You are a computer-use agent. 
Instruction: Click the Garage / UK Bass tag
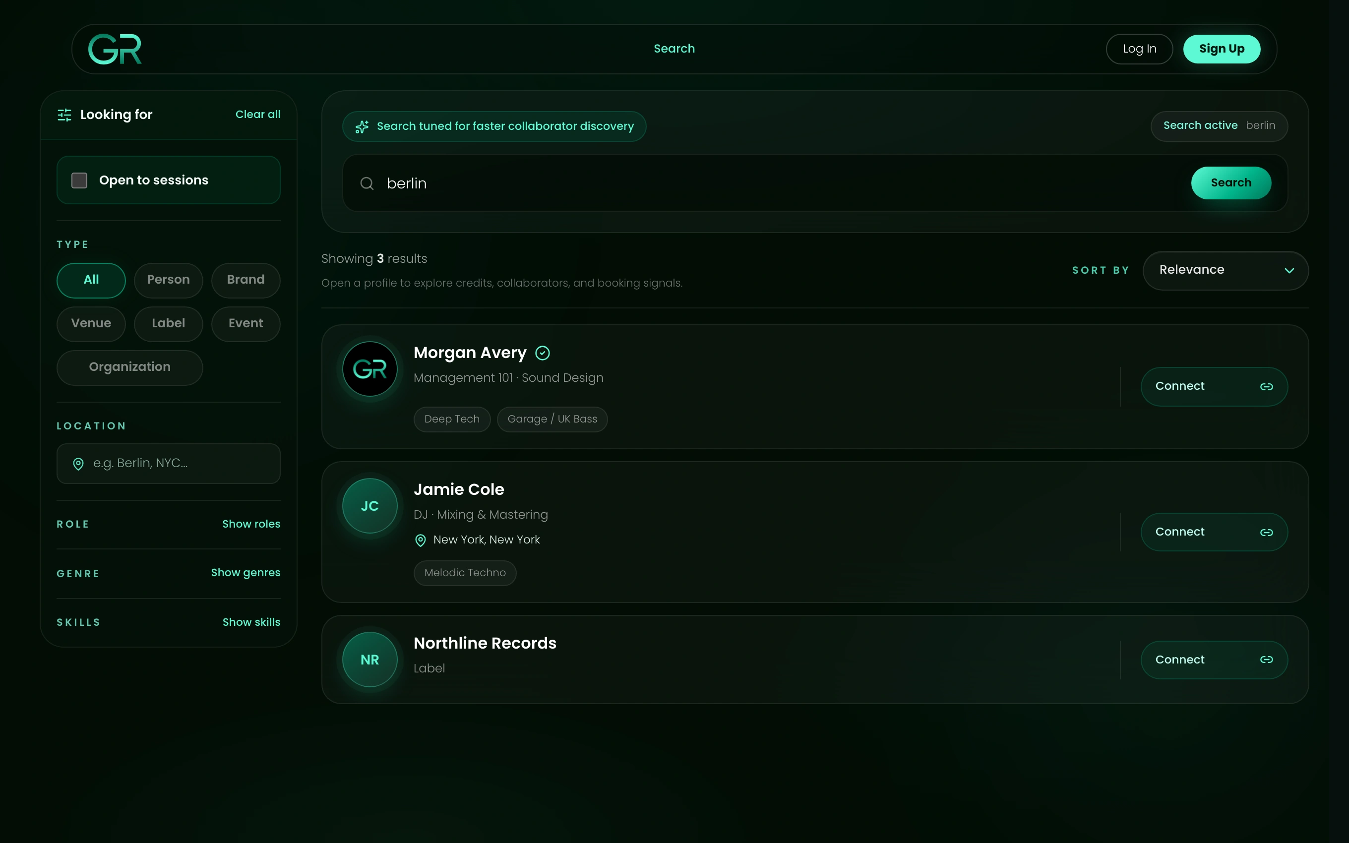tap(552, 420)
